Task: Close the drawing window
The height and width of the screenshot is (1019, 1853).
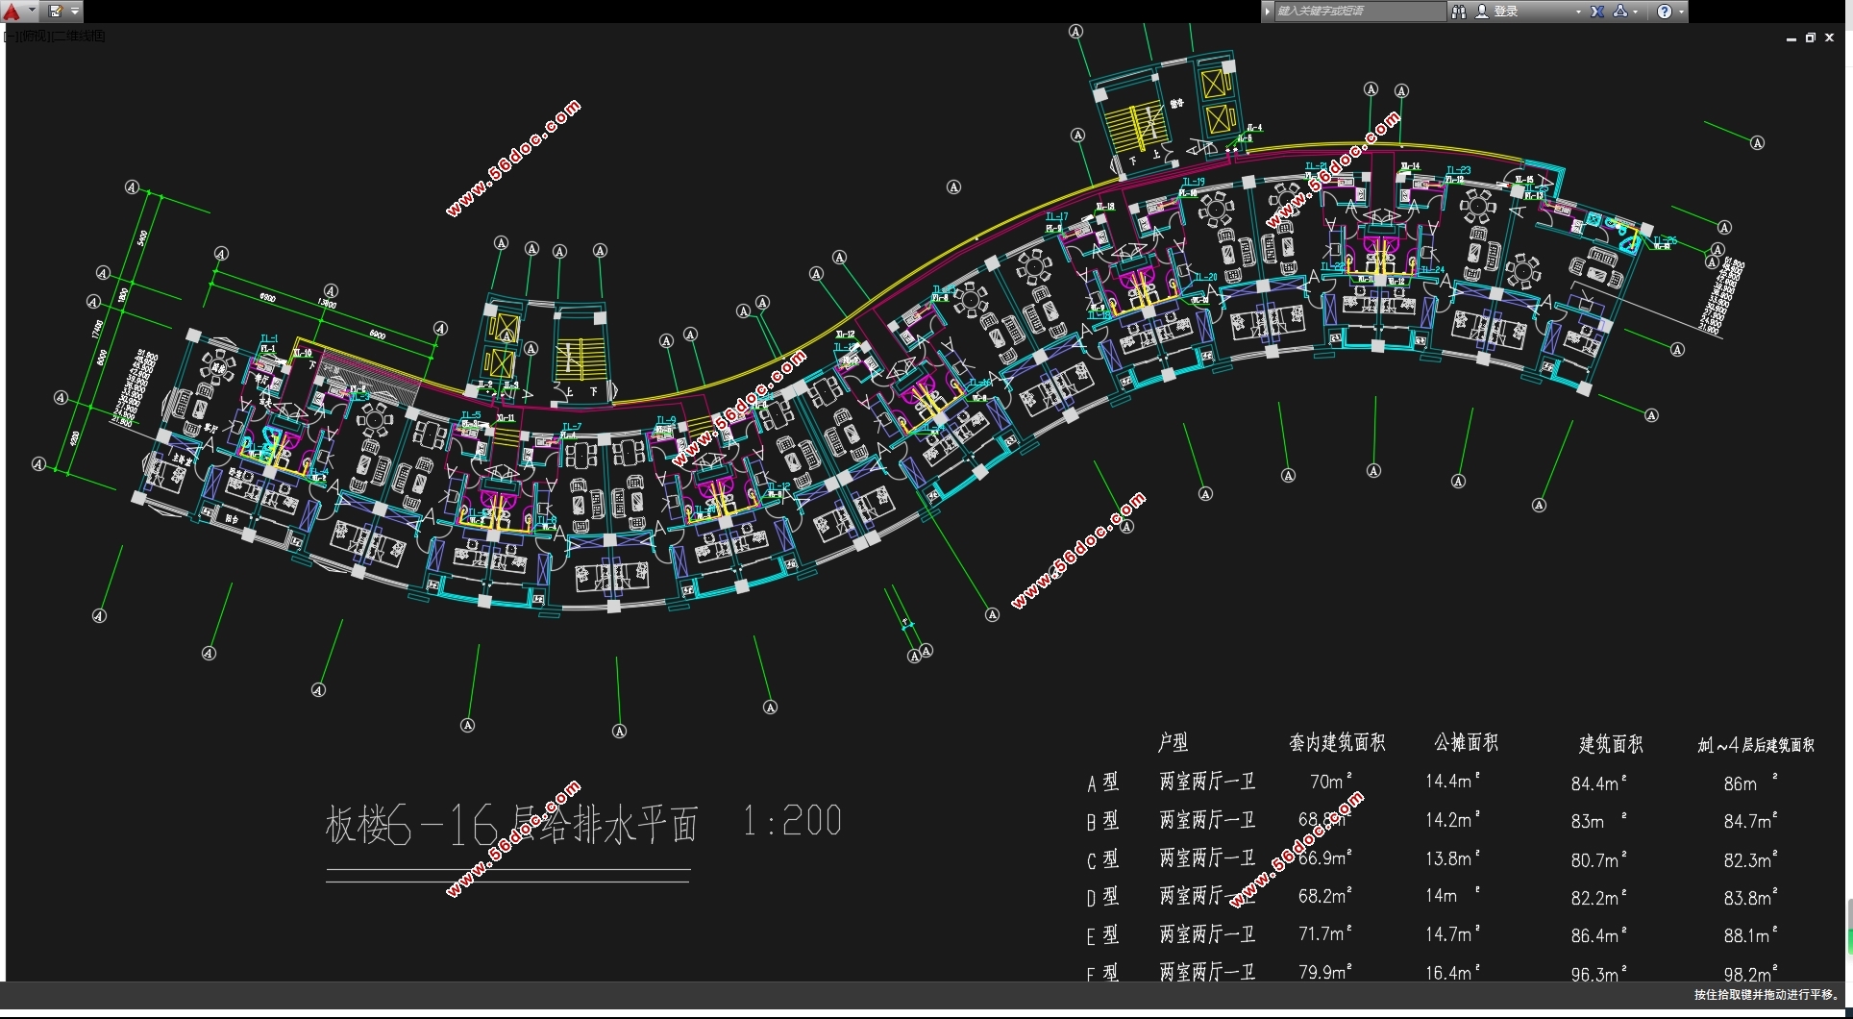Action: [x=1829, y=37]
